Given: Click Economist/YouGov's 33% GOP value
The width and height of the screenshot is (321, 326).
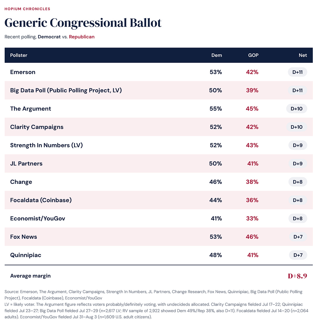Looking at the screenshot, I should pos(252,219).
